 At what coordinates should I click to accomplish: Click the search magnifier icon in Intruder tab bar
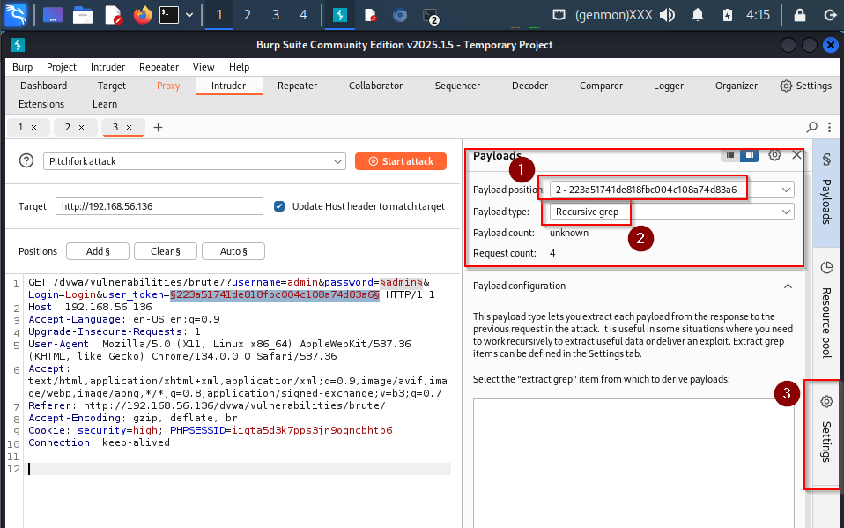point(812,127)
